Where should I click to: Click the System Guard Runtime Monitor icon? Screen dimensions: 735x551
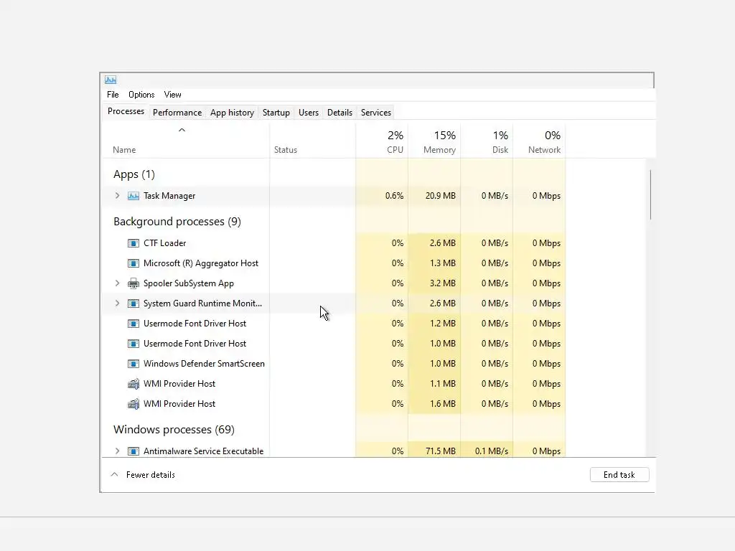[133, 303]
